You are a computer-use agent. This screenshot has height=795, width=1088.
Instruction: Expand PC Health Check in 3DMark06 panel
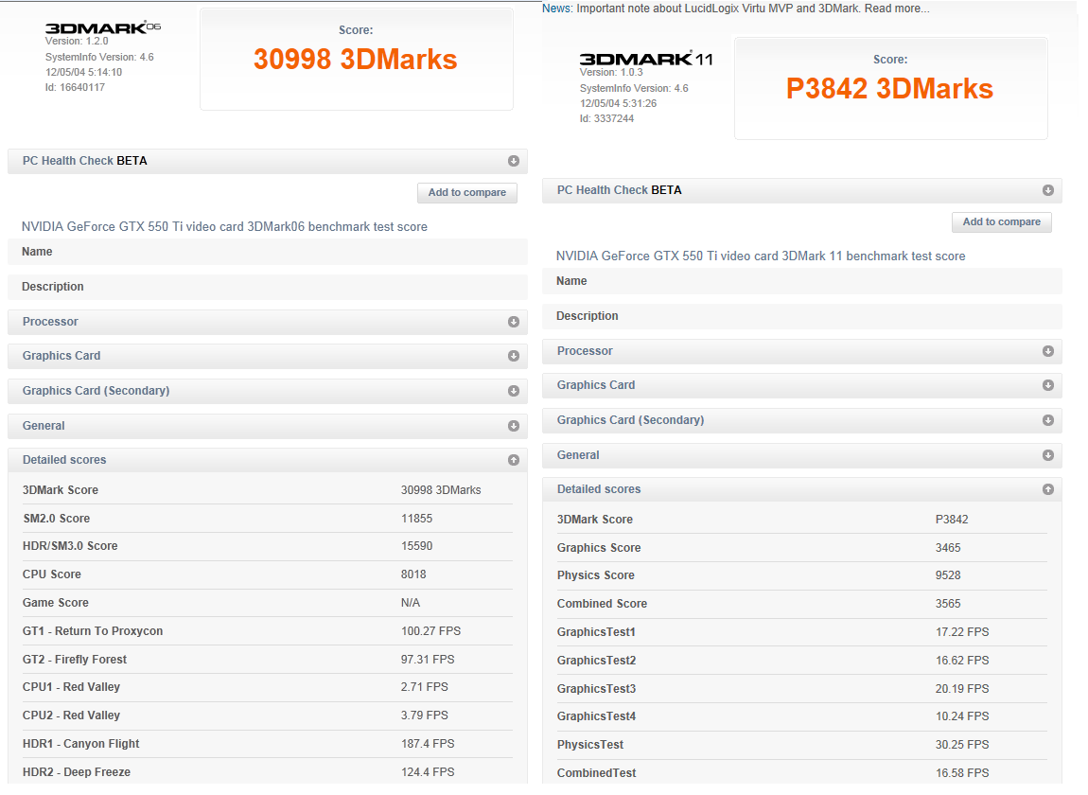[514, 161]
